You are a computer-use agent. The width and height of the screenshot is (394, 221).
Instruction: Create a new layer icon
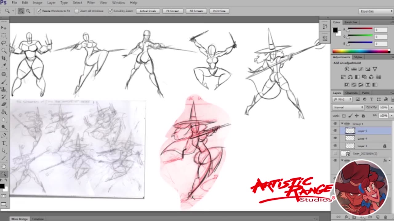tap(377, 217)
